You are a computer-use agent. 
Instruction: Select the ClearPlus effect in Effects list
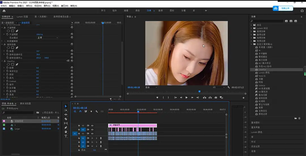(262, 69)
